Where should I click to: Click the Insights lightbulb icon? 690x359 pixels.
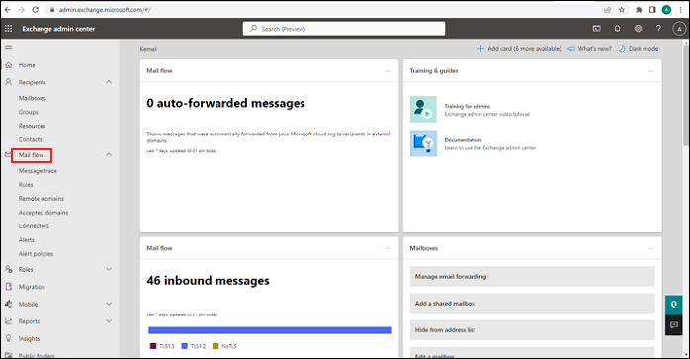[x=8, y=338]
